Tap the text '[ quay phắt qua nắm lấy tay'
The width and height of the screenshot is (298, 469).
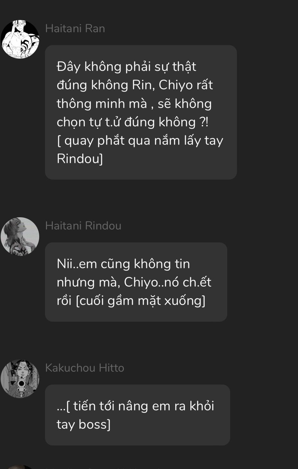click(x=140, y=141)
